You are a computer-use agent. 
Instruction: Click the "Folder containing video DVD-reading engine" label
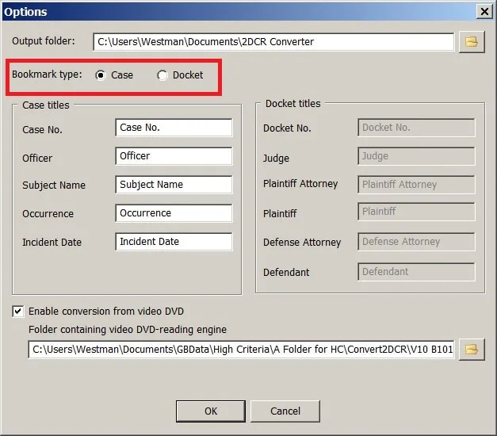pyautogui.click(x=128, y=330)
